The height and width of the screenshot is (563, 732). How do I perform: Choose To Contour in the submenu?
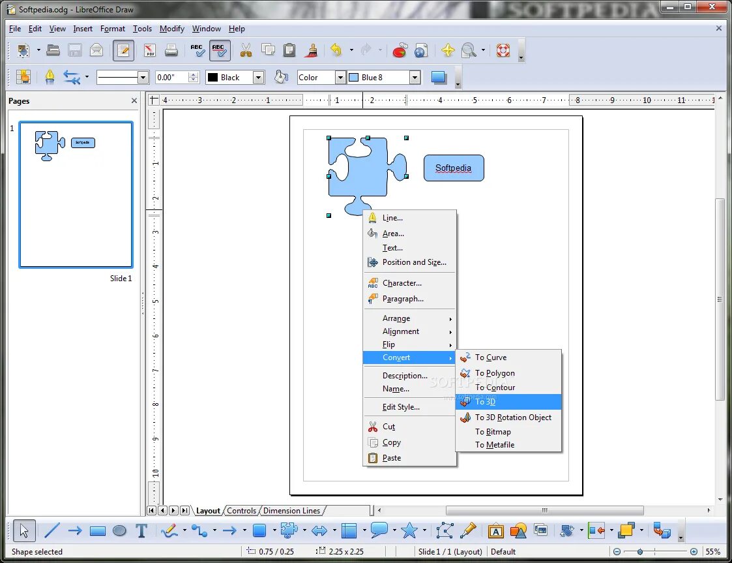point(508,388)
